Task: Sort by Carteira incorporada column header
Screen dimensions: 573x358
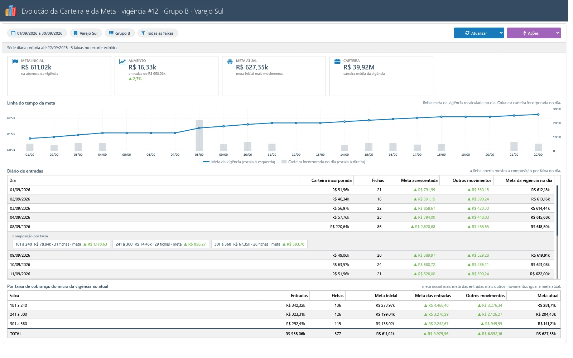Action: pyautogui.click(x=331, y=180)
